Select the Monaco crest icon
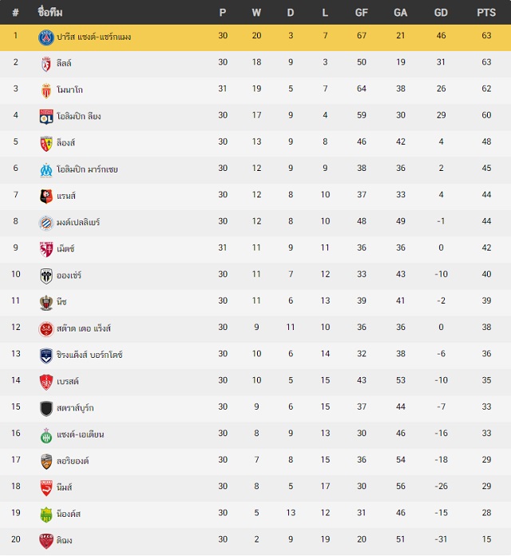The height and width of the screenshot is (556, 511). point(46,91)
